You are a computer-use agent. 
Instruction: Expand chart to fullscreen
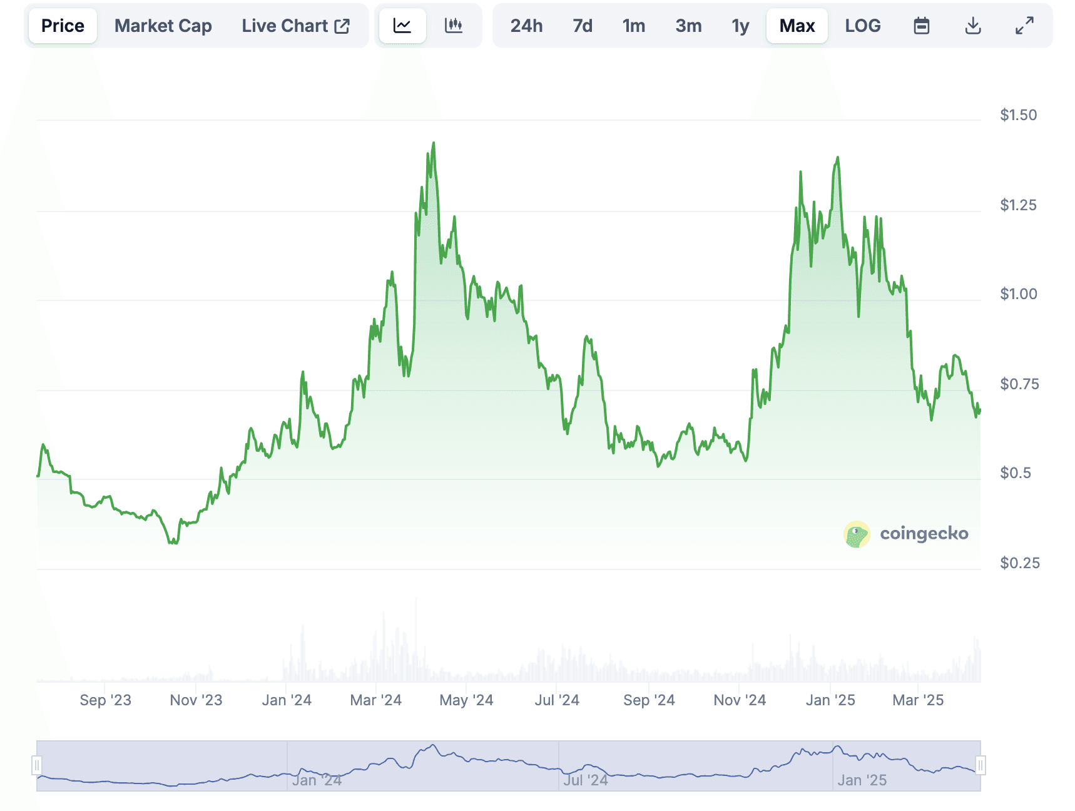[1024, 26]
